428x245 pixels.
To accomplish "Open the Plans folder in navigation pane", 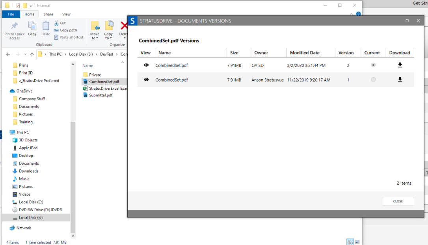I will pos(24,65).
